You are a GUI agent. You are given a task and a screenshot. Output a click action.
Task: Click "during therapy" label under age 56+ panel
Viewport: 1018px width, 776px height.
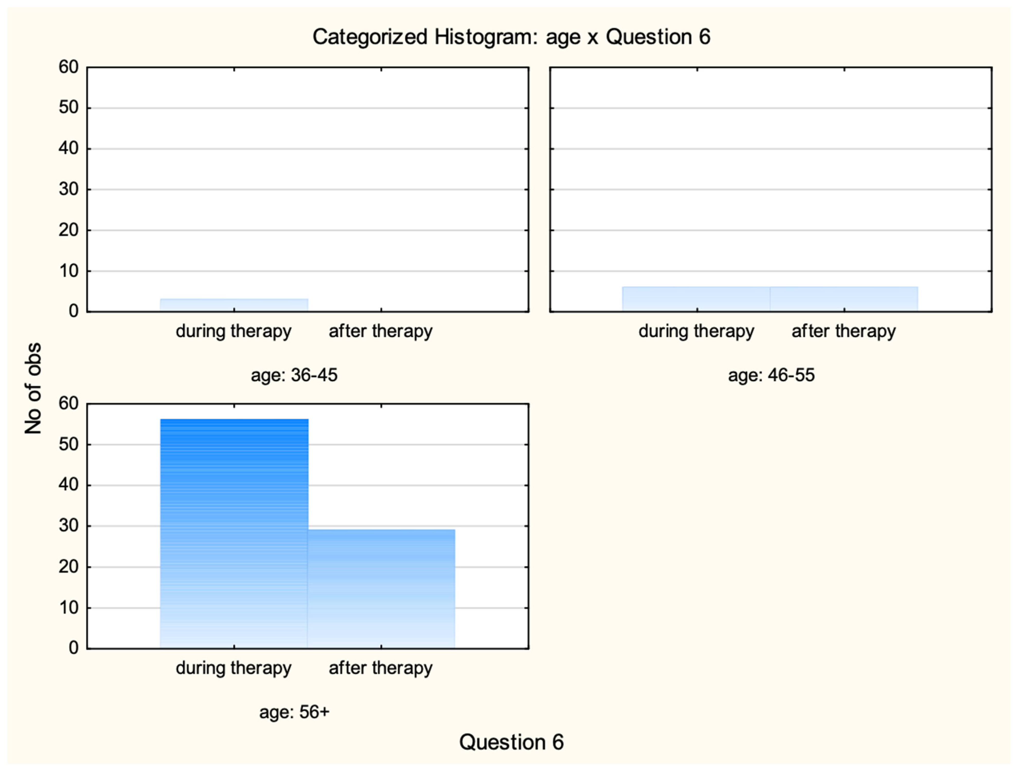(x=234, y=668)
